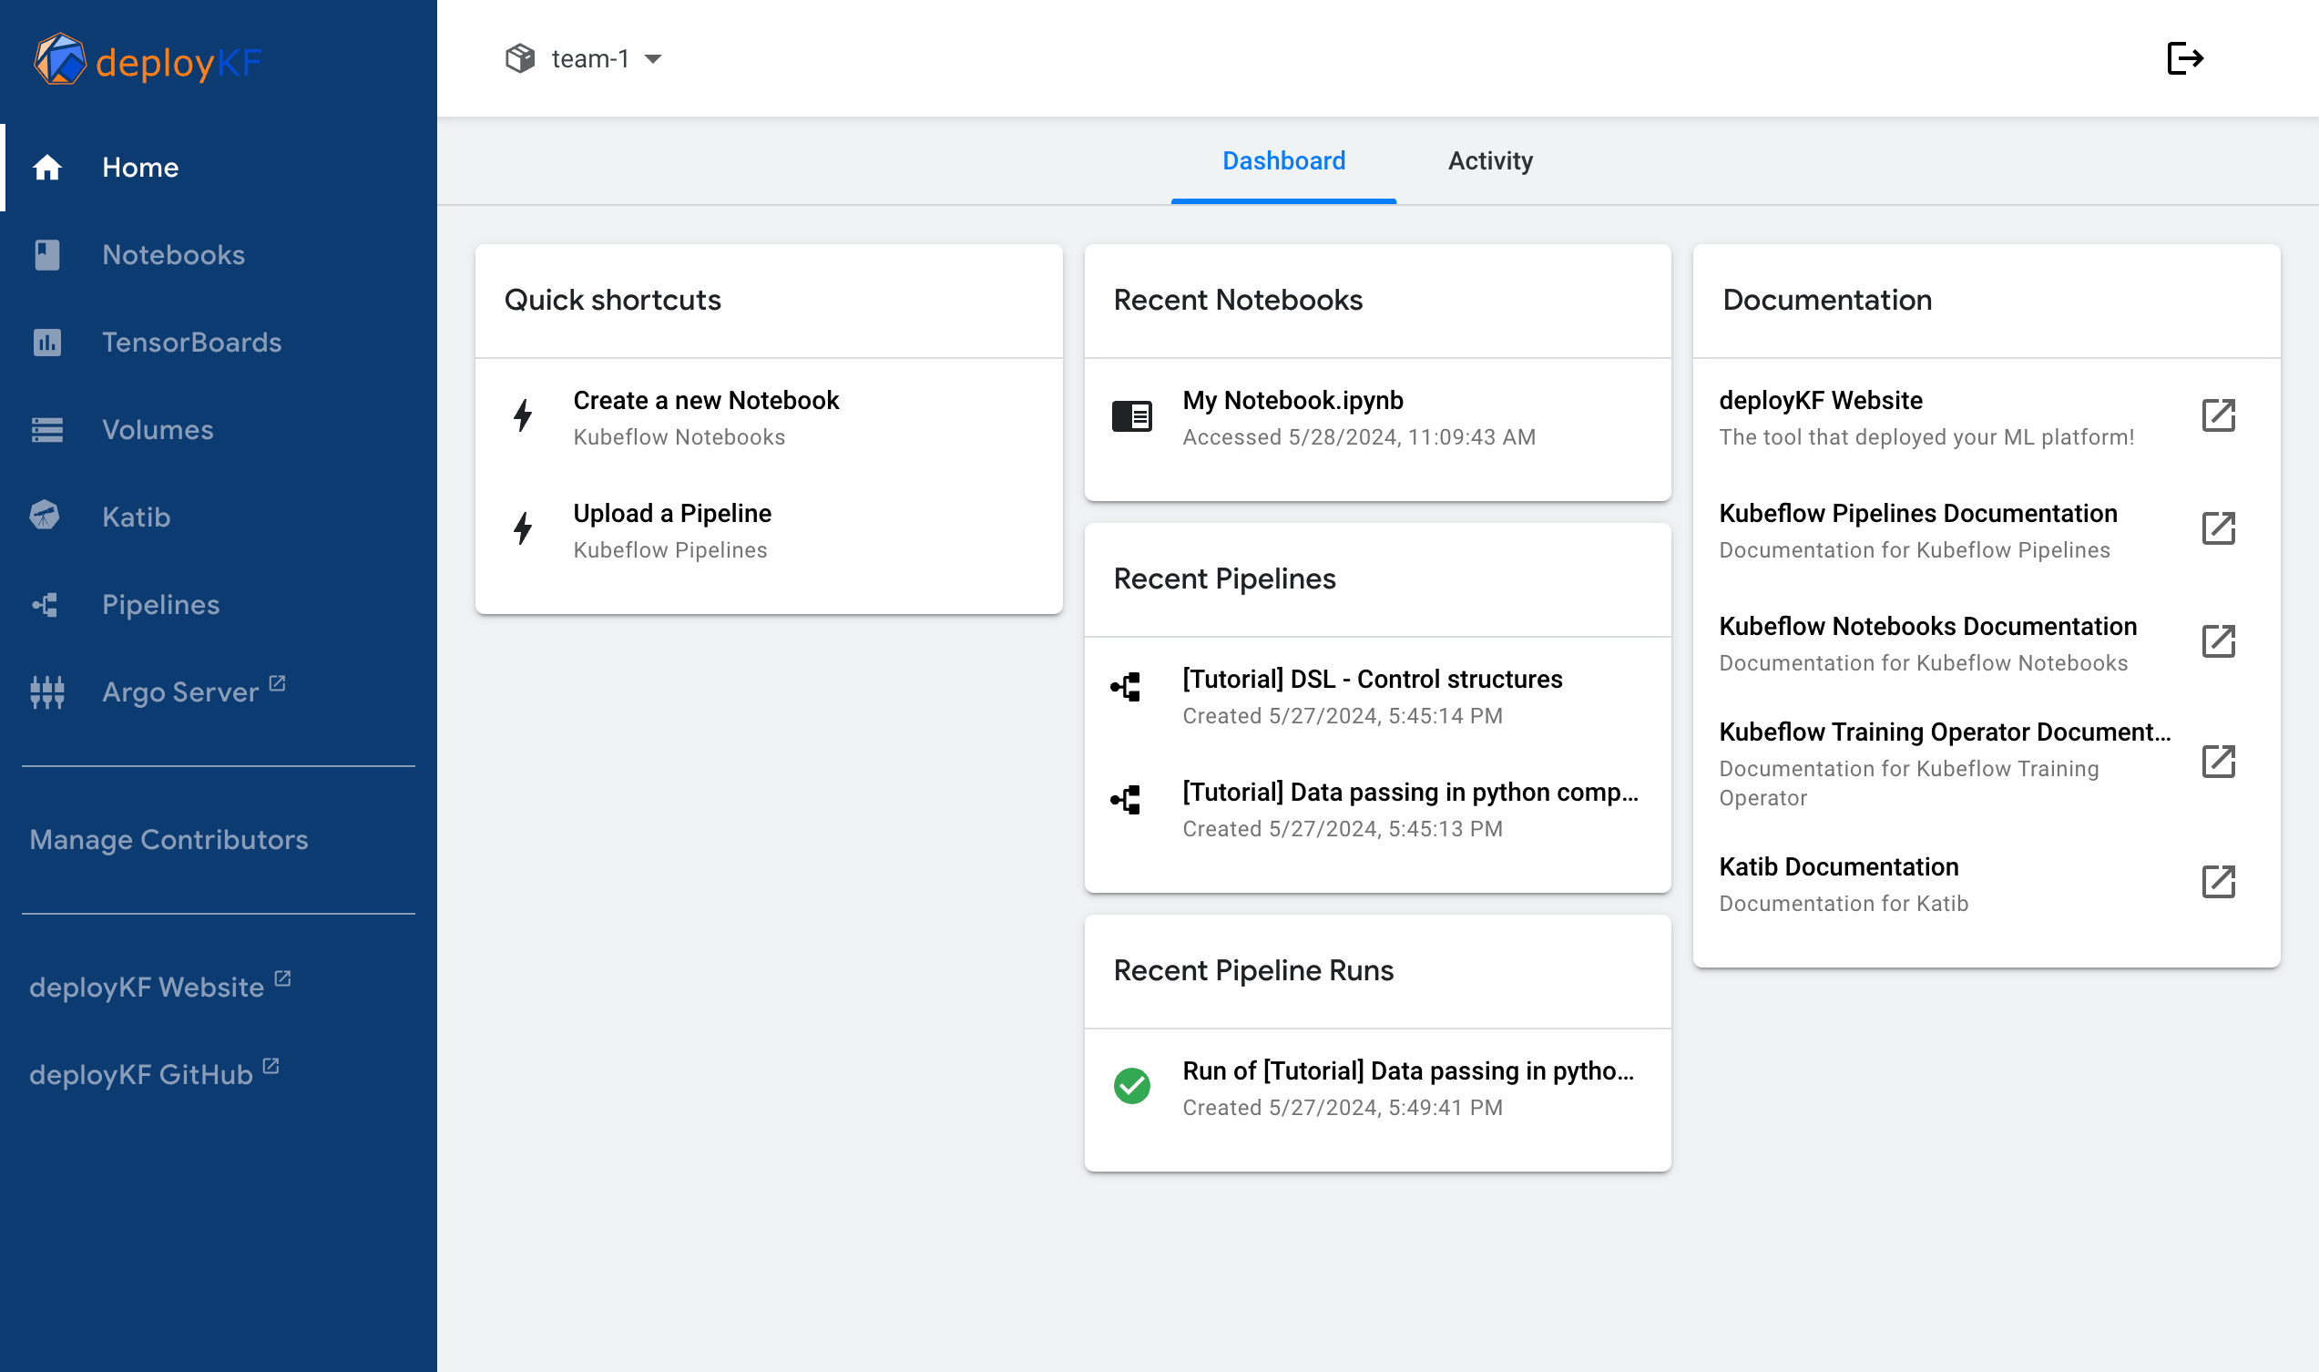The width and height of the screenshot is (2319, 1372).
Task: Click the namespace cube icon
Action: 520,58
